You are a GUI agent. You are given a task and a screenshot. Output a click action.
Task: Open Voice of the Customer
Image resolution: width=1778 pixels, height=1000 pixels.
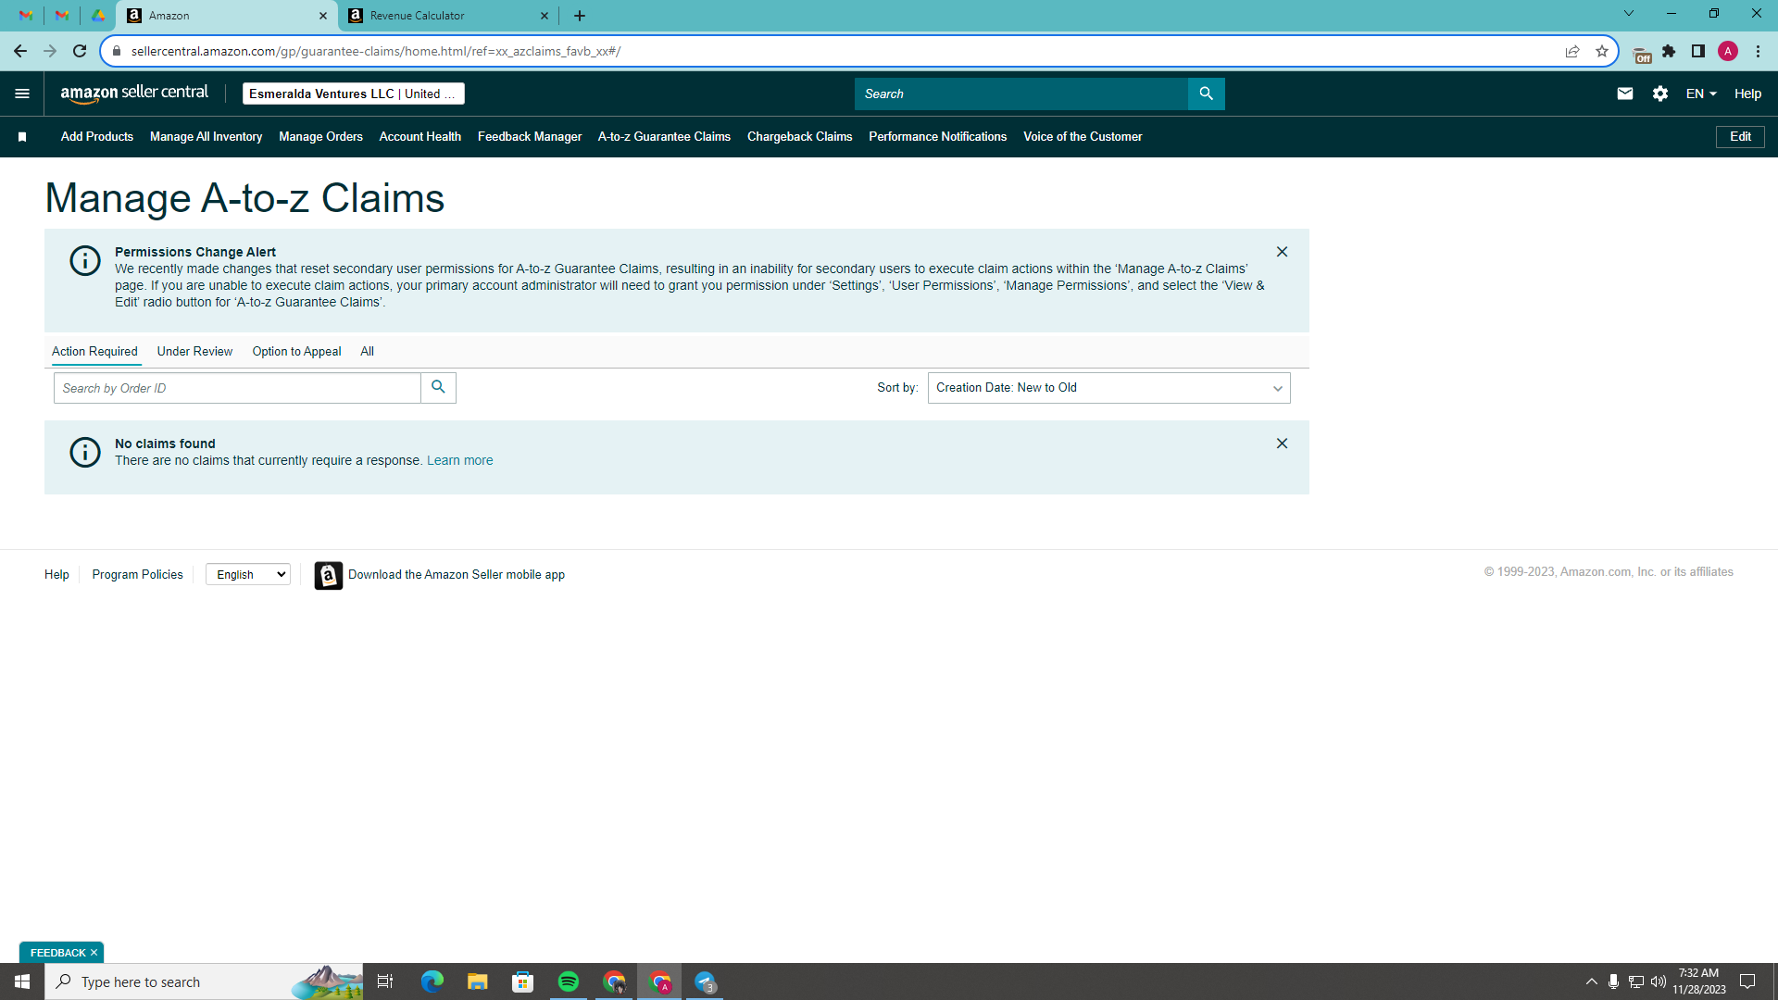[1083, 137]
